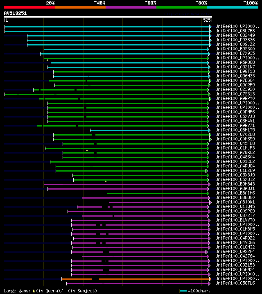The image size is (262, 294).
Task: Select the UniRef100_Q70ZL8 label
Action: point(235,134)
